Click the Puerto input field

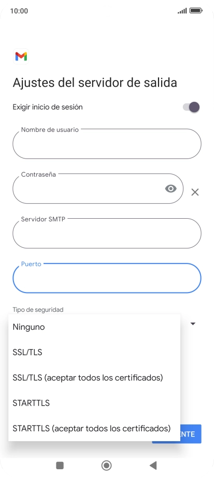(x=107, y=278)
